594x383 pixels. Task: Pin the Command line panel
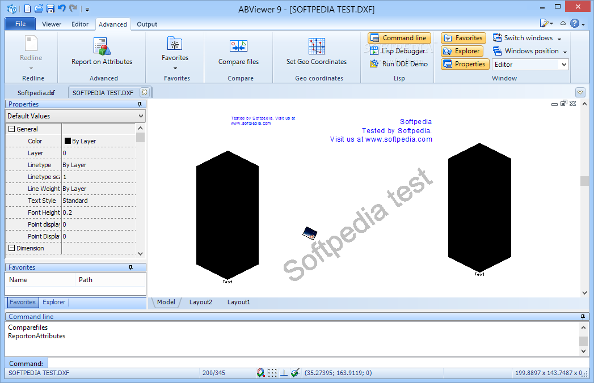click(583, 316)
